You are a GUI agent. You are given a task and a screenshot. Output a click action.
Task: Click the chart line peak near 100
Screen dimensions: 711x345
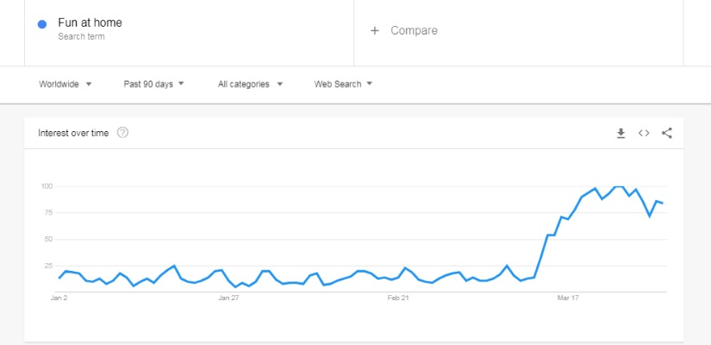coord(619,186)
